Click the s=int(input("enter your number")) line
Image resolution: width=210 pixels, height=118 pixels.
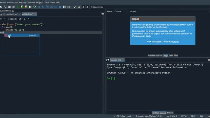point(22,24)
